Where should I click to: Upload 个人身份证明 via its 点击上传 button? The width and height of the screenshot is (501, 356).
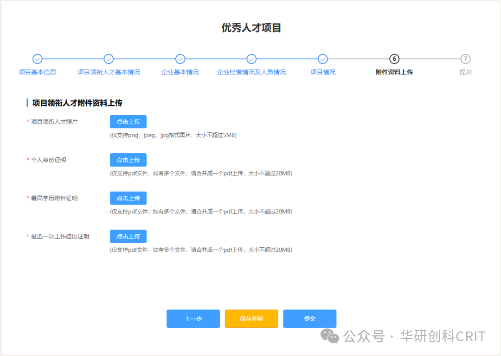[x=128, y=160]
